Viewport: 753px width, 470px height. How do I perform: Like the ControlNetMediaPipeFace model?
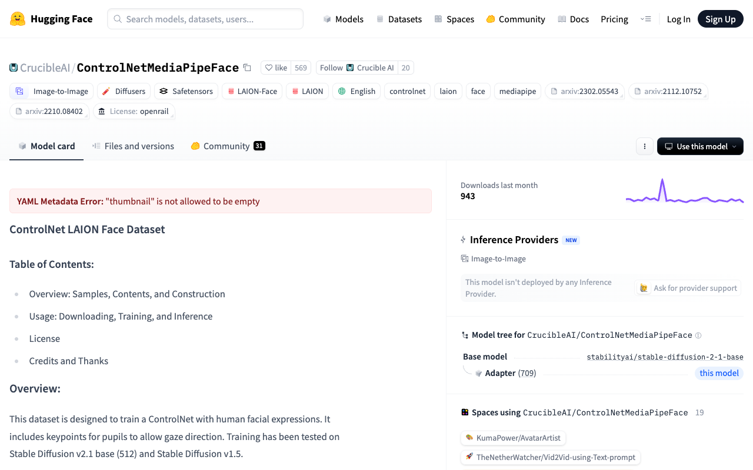click(276, 68)
